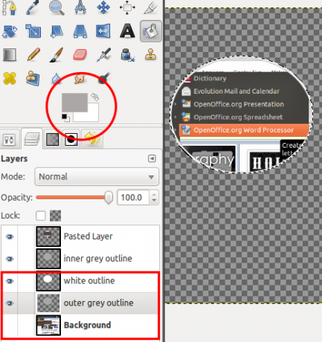The height and width of the screenshot is (342, 322).
Task: Activate the Zoom magnifier tool
Action: (x=57, y=7)
